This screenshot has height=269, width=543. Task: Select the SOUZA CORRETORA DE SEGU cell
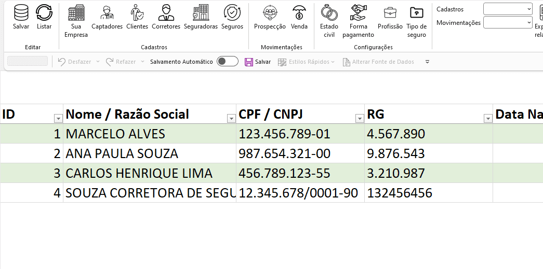pos(150,193)
